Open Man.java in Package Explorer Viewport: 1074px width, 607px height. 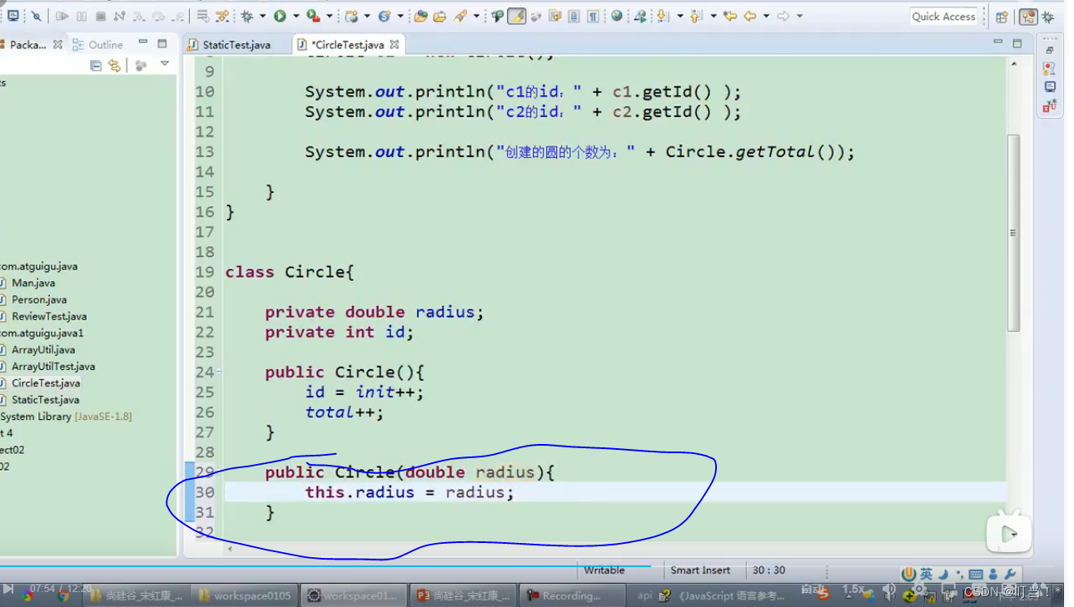33,283
